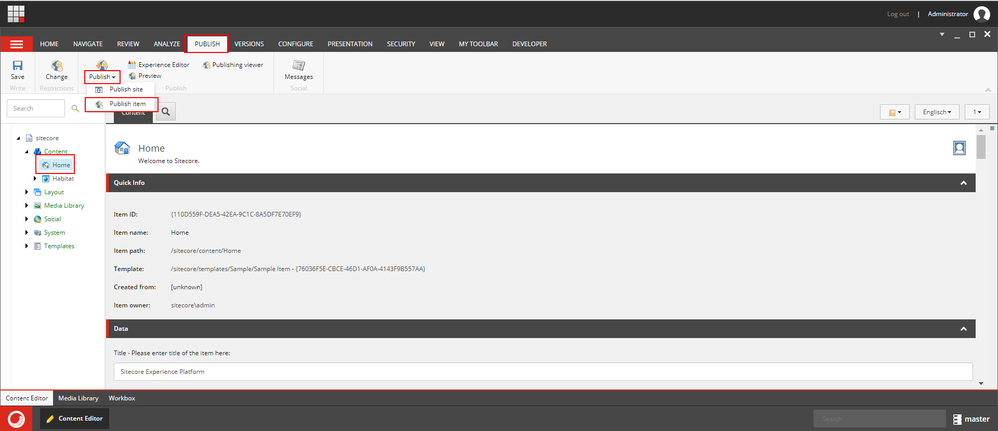Expand the Social tree node
Viewport: 998px width, 431px height.
pyautogui.click(x=27, y=219)
